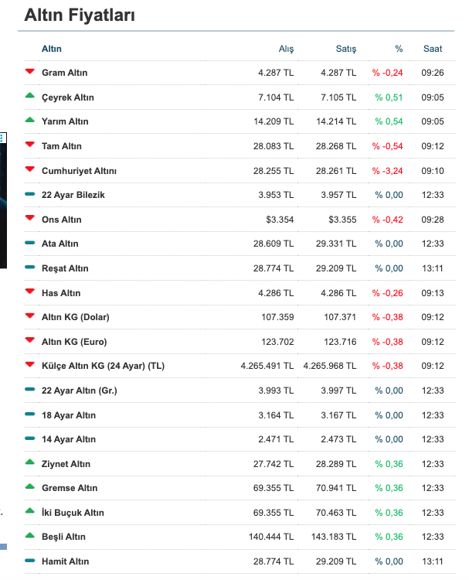Click the Satış column header

click(345, 49)
